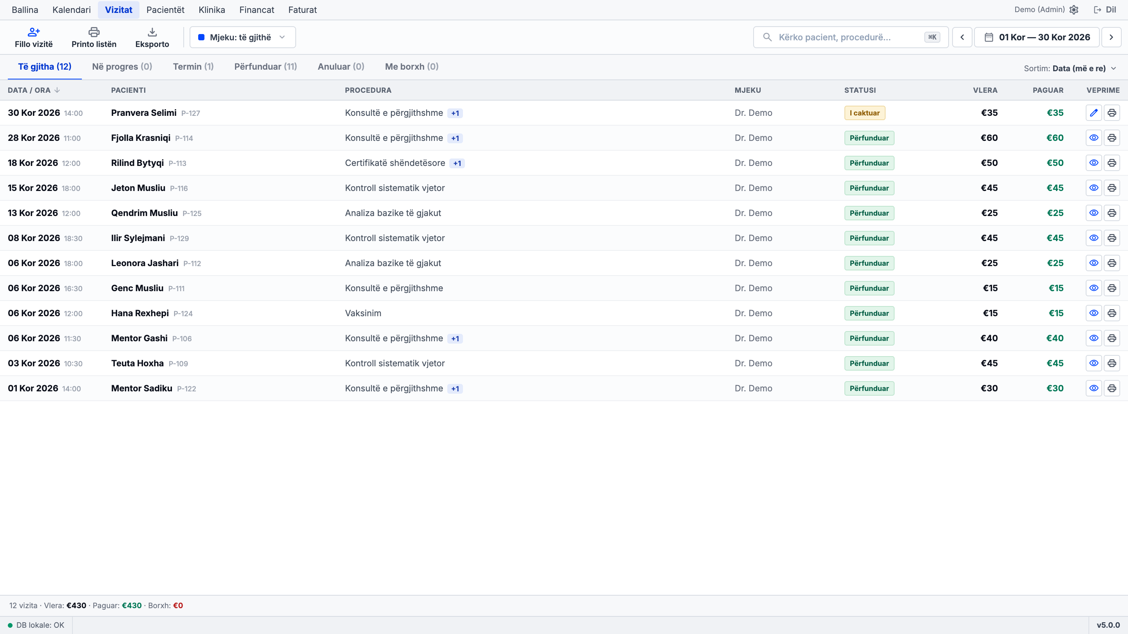
Task: Expand +1 procedures on Rilind Bytyqi's row
Action: (x=457, y=163)
